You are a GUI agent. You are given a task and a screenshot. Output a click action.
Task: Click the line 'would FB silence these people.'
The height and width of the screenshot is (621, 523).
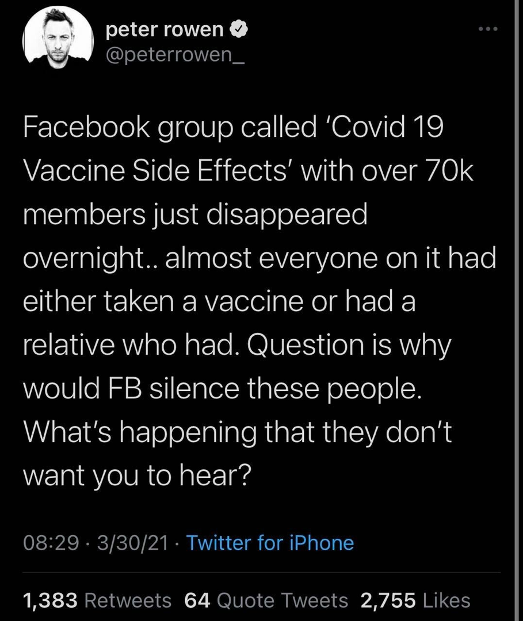click(223, 388)
